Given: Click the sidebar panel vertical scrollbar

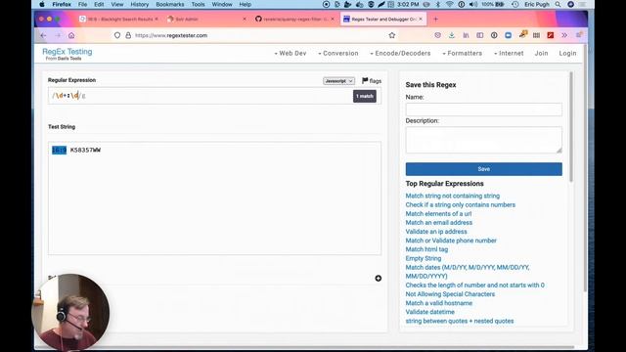Looking at the screenshot, I should [x=571, y=127].
